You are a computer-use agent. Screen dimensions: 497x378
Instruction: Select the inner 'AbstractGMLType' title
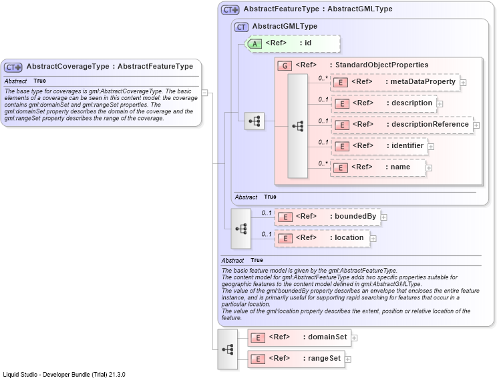point(285,26)
